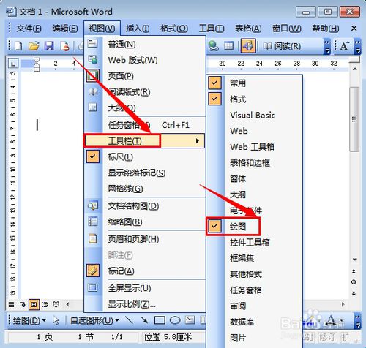Image resolution: width=366 pixels, height=348 pixels.
Task: Expand the 工具栏(T) submenu
Action: 144,141
